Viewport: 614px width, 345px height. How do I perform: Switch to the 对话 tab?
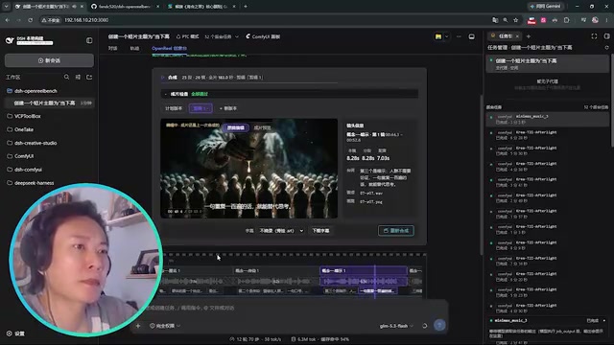[x=113, y=48]
